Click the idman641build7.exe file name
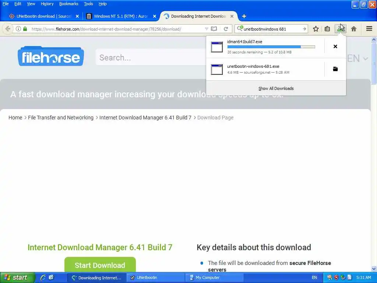377x283 pixels. click(x=244, y=42)
